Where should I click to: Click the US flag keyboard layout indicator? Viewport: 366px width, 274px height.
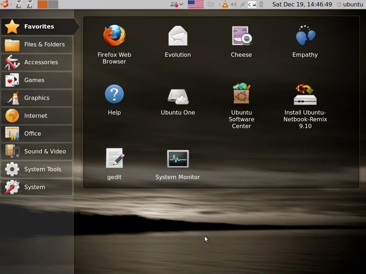click(196, 4)
